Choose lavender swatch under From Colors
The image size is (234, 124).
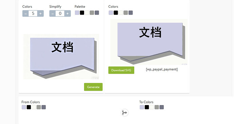point(24,107)
